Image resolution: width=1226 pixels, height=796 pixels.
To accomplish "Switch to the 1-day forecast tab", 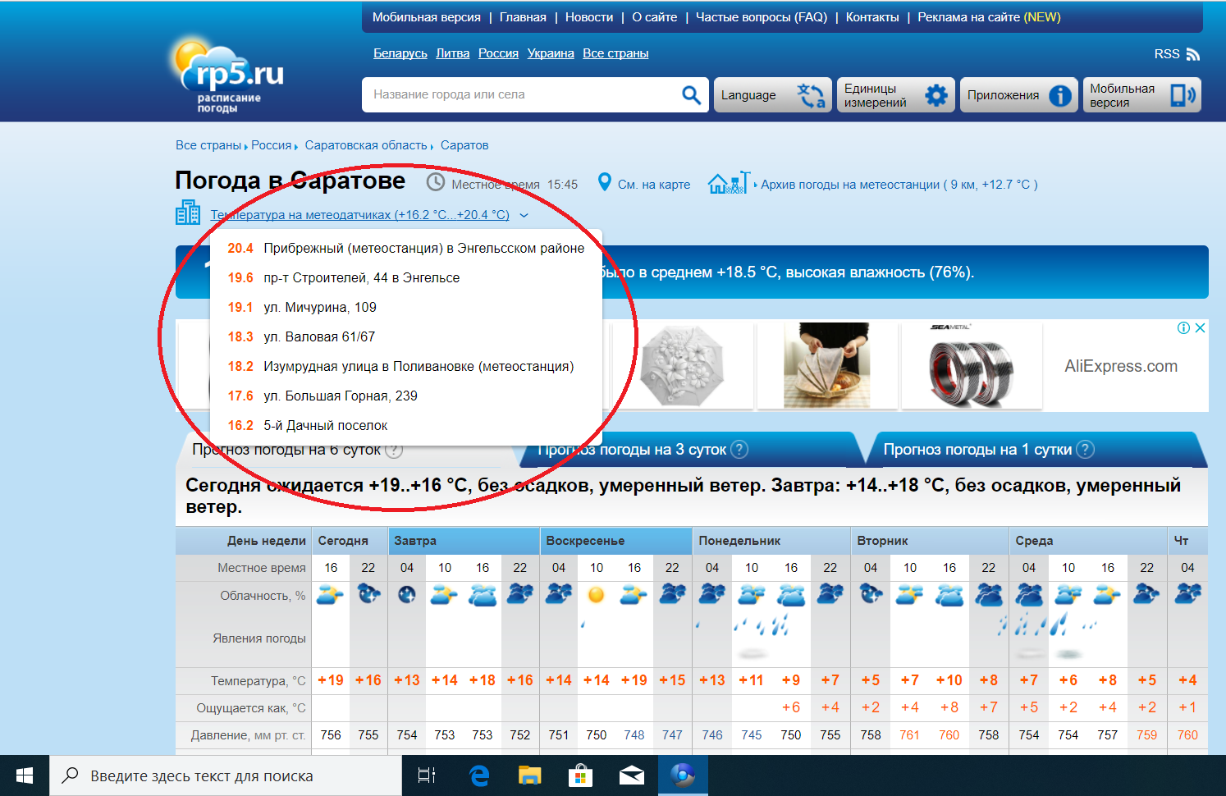I will tap(977, 450).
